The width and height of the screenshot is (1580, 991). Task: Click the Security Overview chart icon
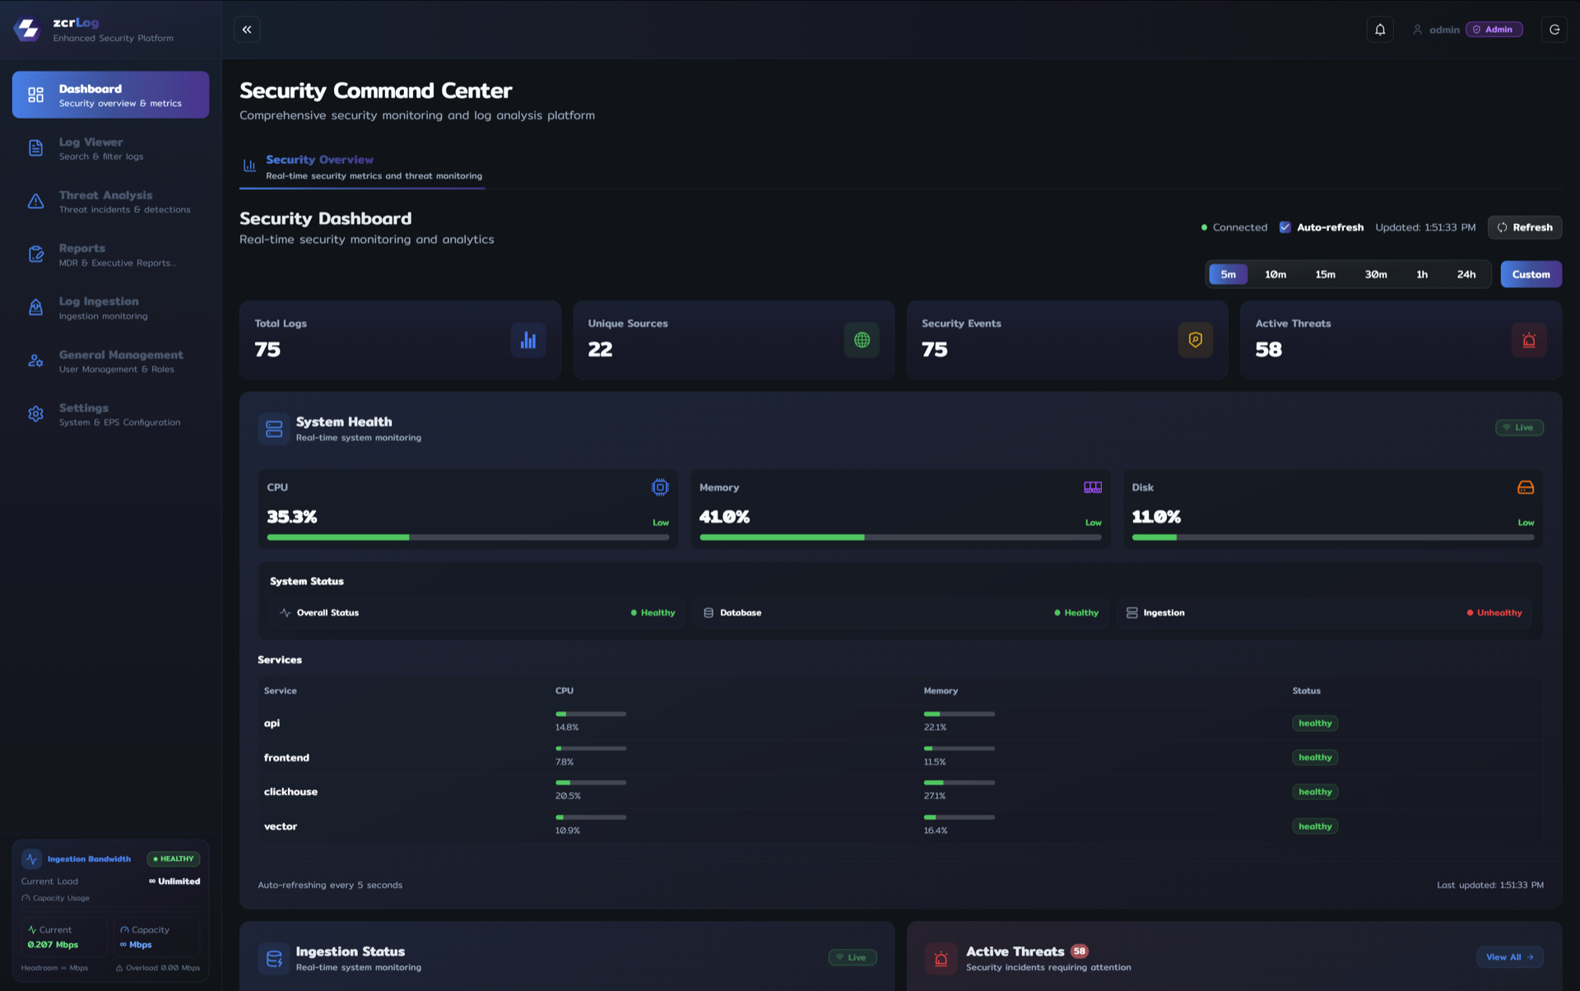249,165
